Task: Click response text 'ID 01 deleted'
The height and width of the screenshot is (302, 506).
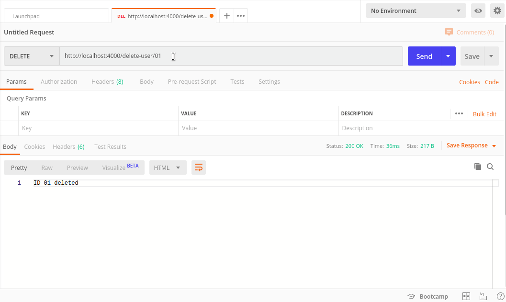Action: click(56, 183)
